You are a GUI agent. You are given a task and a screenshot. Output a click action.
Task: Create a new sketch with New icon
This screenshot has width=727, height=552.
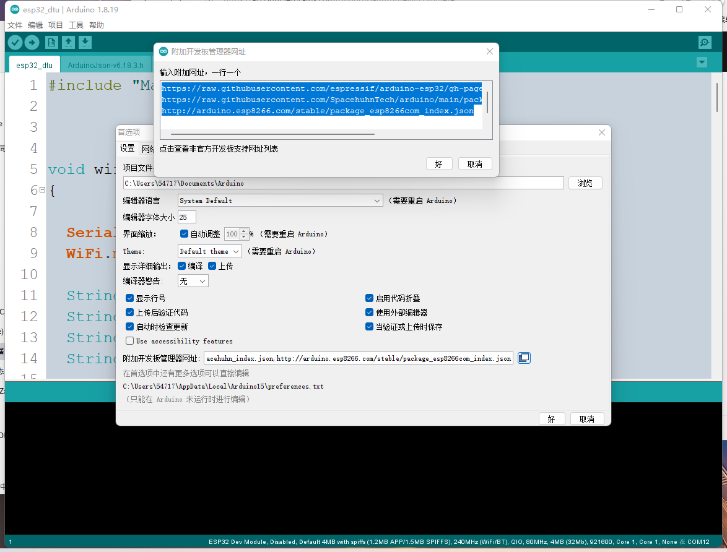51,43
